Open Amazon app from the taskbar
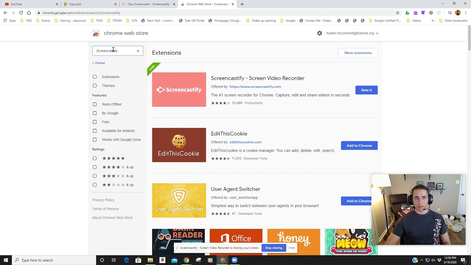This screenshot has height=265, width=471. 162,260
